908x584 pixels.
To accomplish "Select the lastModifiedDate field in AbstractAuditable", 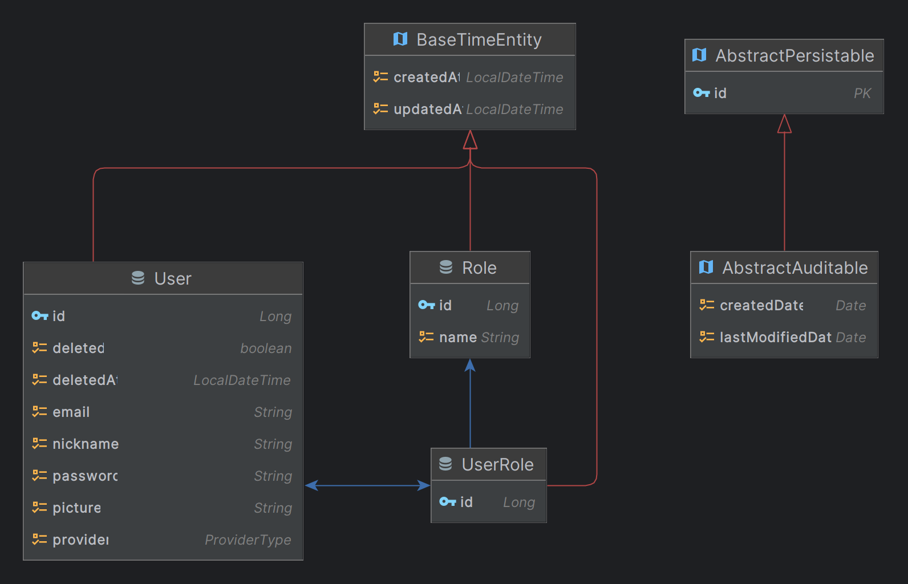I will [x=784, y=337].
